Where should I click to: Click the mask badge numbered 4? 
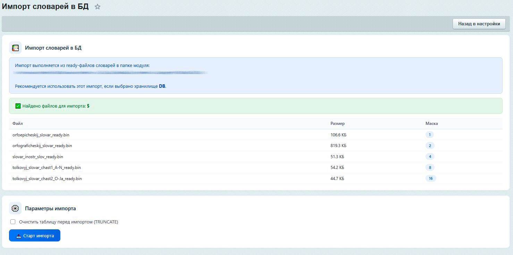click(x=430, y=157)
